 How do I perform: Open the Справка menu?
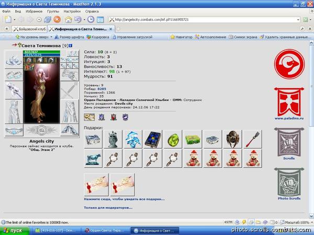(92, 11)
